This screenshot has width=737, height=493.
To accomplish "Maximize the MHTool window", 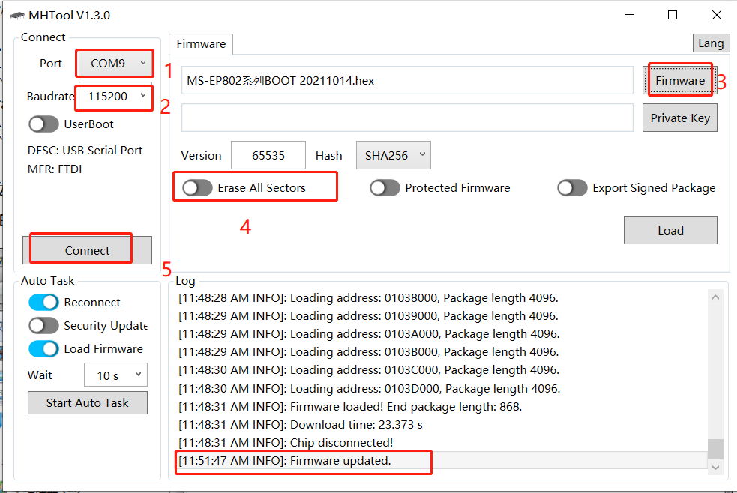I will (x=673, y=15).
